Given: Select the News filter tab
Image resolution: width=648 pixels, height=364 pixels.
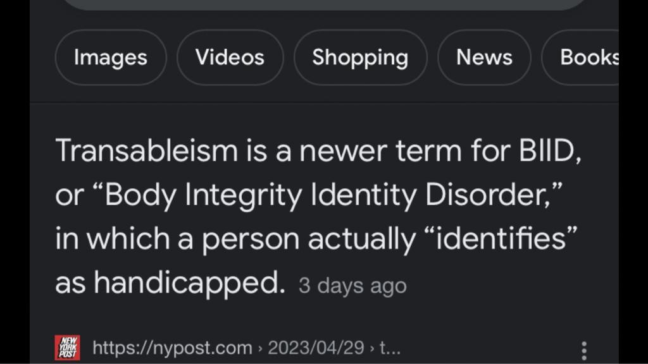Looking at the screenshot, I should coord(484,58).
